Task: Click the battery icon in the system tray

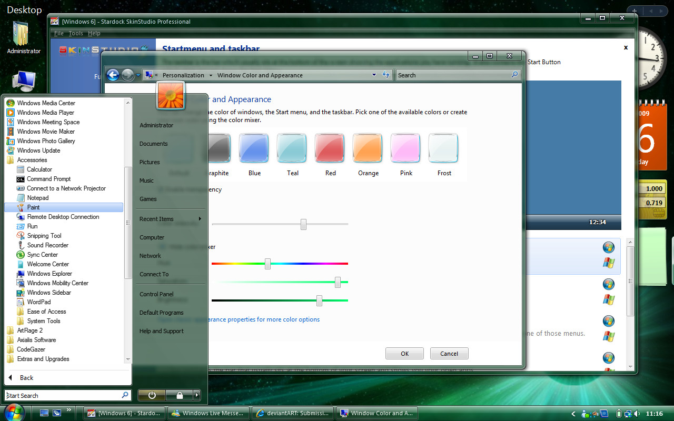Action: coord(619,414)
